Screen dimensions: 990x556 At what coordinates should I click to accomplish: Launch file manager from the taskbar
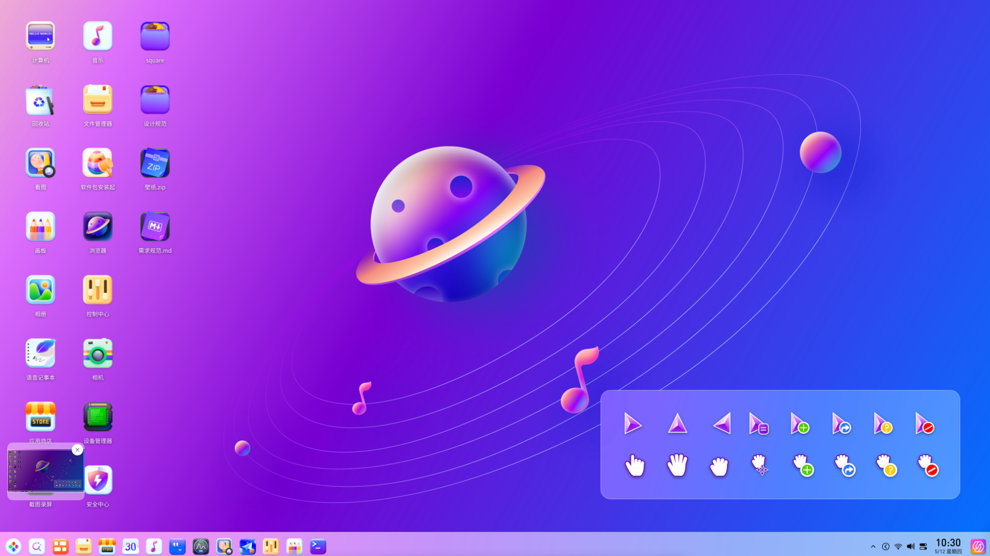tap(84, 546)
